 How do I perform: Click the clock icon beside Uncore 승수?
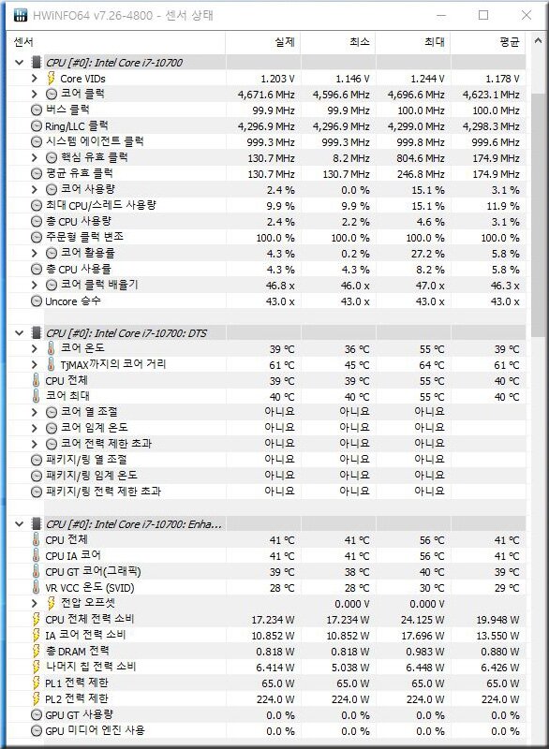point(37,301)
